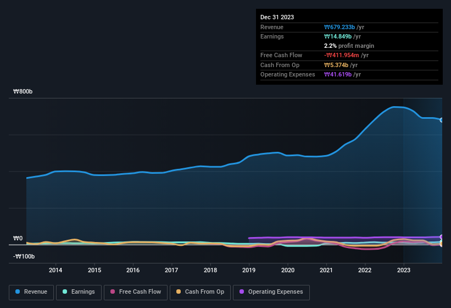The image size is (451, 308).
Task: Click the orange cash from op endpoint marker
Action: [442, 244]
